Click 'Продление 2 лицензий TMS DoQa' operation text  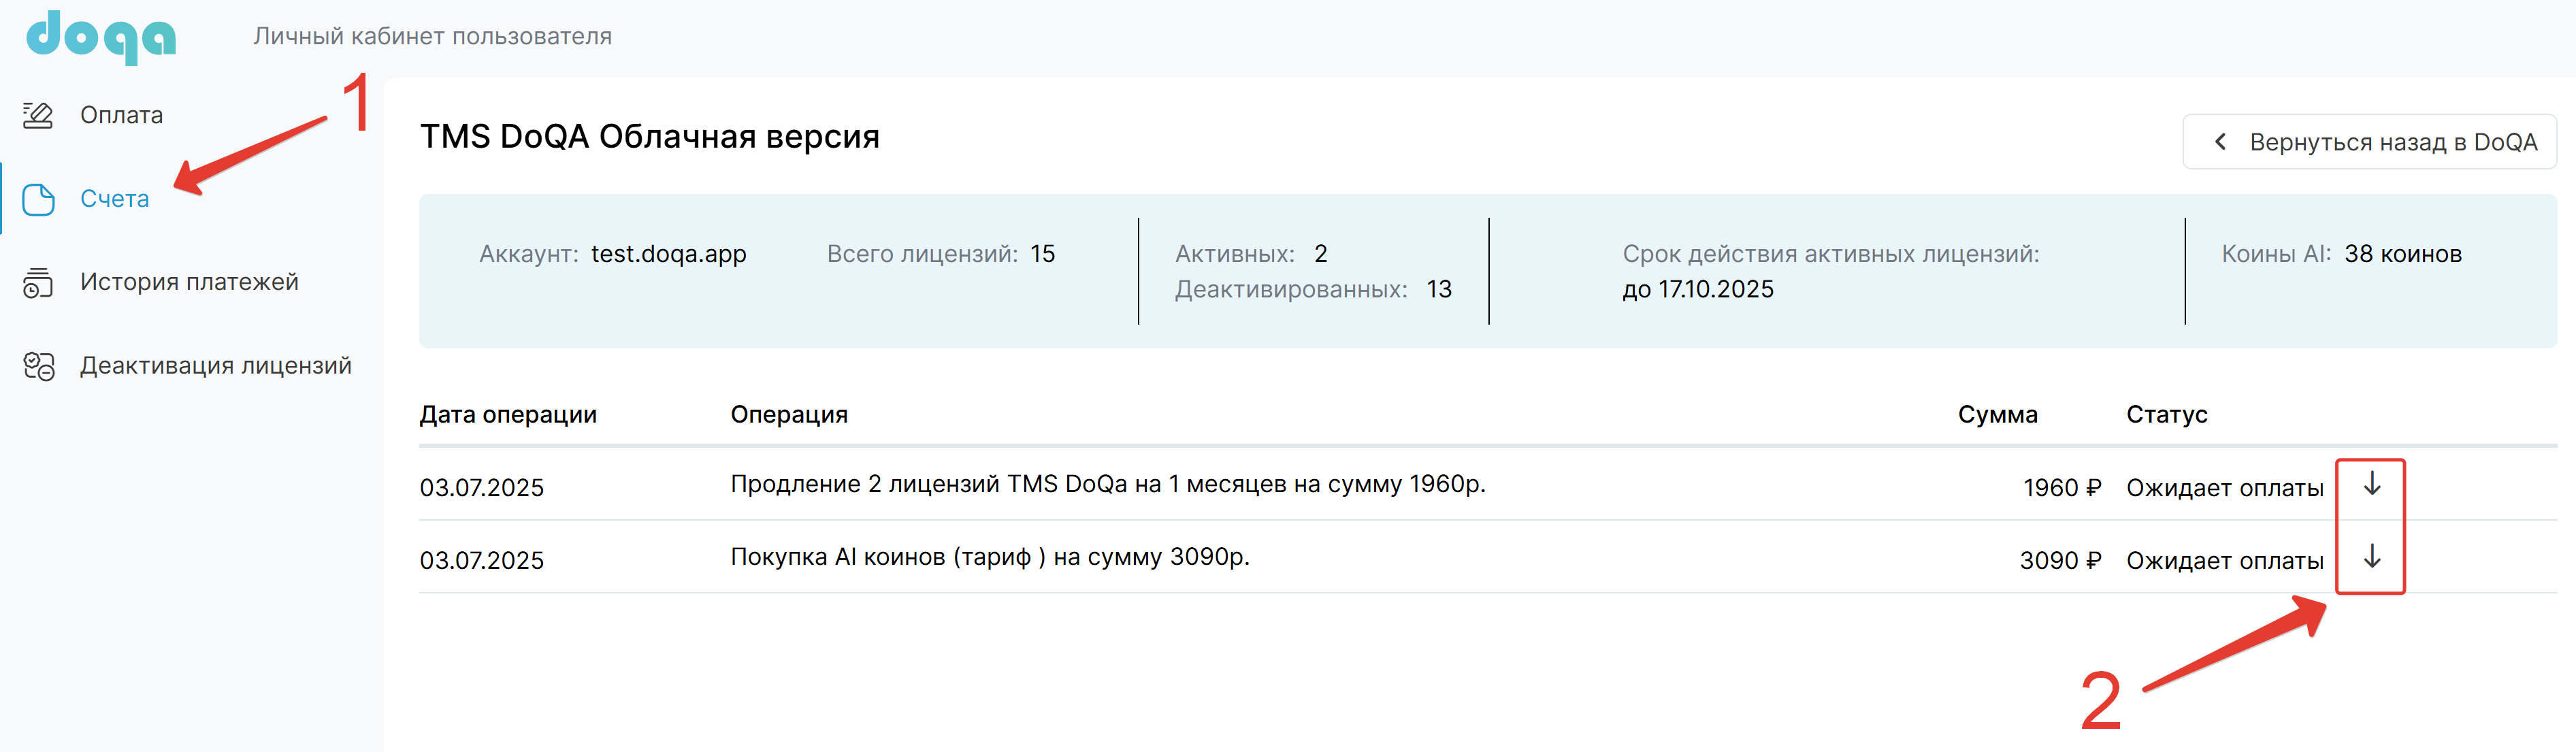pyautogui.click(x=1108, y=484)
